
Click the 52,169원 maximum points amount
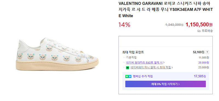click(198, 52)
